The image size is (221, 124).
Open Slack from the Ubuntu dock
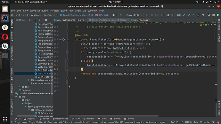click(5, 27)
